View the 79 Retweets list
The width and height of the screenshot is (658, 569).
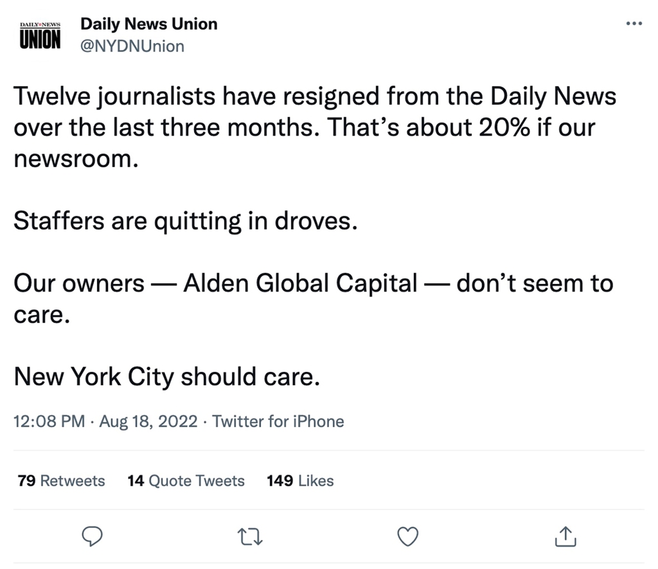pos(62,480)
